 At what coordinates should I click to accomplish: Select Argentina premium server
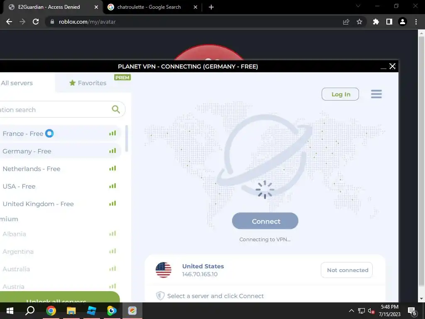tap(60, 251)
